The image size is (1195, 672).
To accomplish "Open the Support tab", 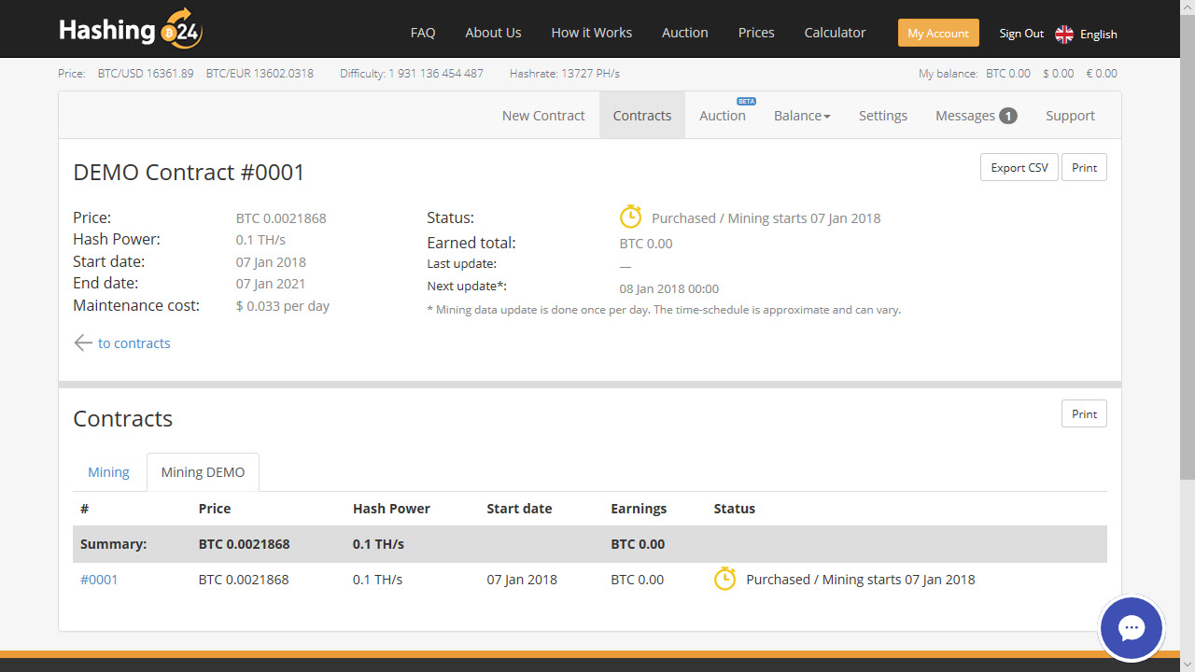I will [x=1070, y=116].
